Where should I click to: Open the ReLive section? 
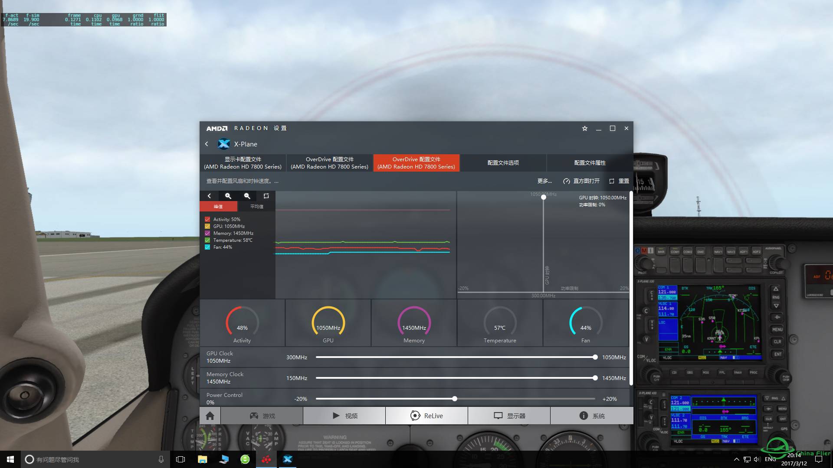427,416
